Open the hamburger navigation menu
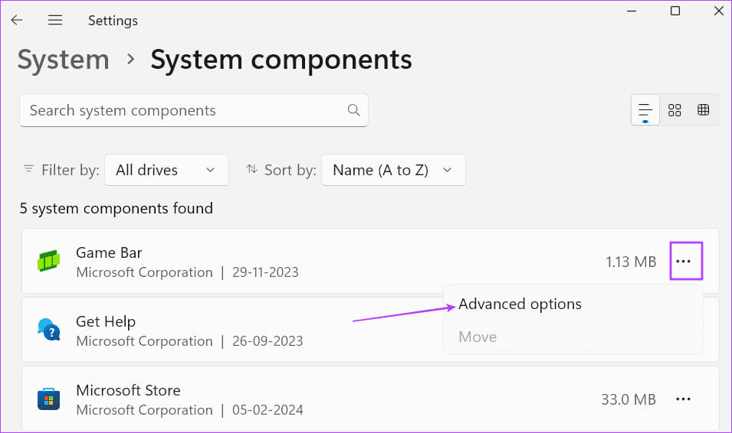The height and width of the screenshot is (433, 732). coord(55,20)
